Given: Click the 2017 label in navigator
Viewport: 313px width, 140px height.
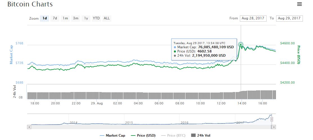Looking at the screenshot, I should (x=240, y=123).
